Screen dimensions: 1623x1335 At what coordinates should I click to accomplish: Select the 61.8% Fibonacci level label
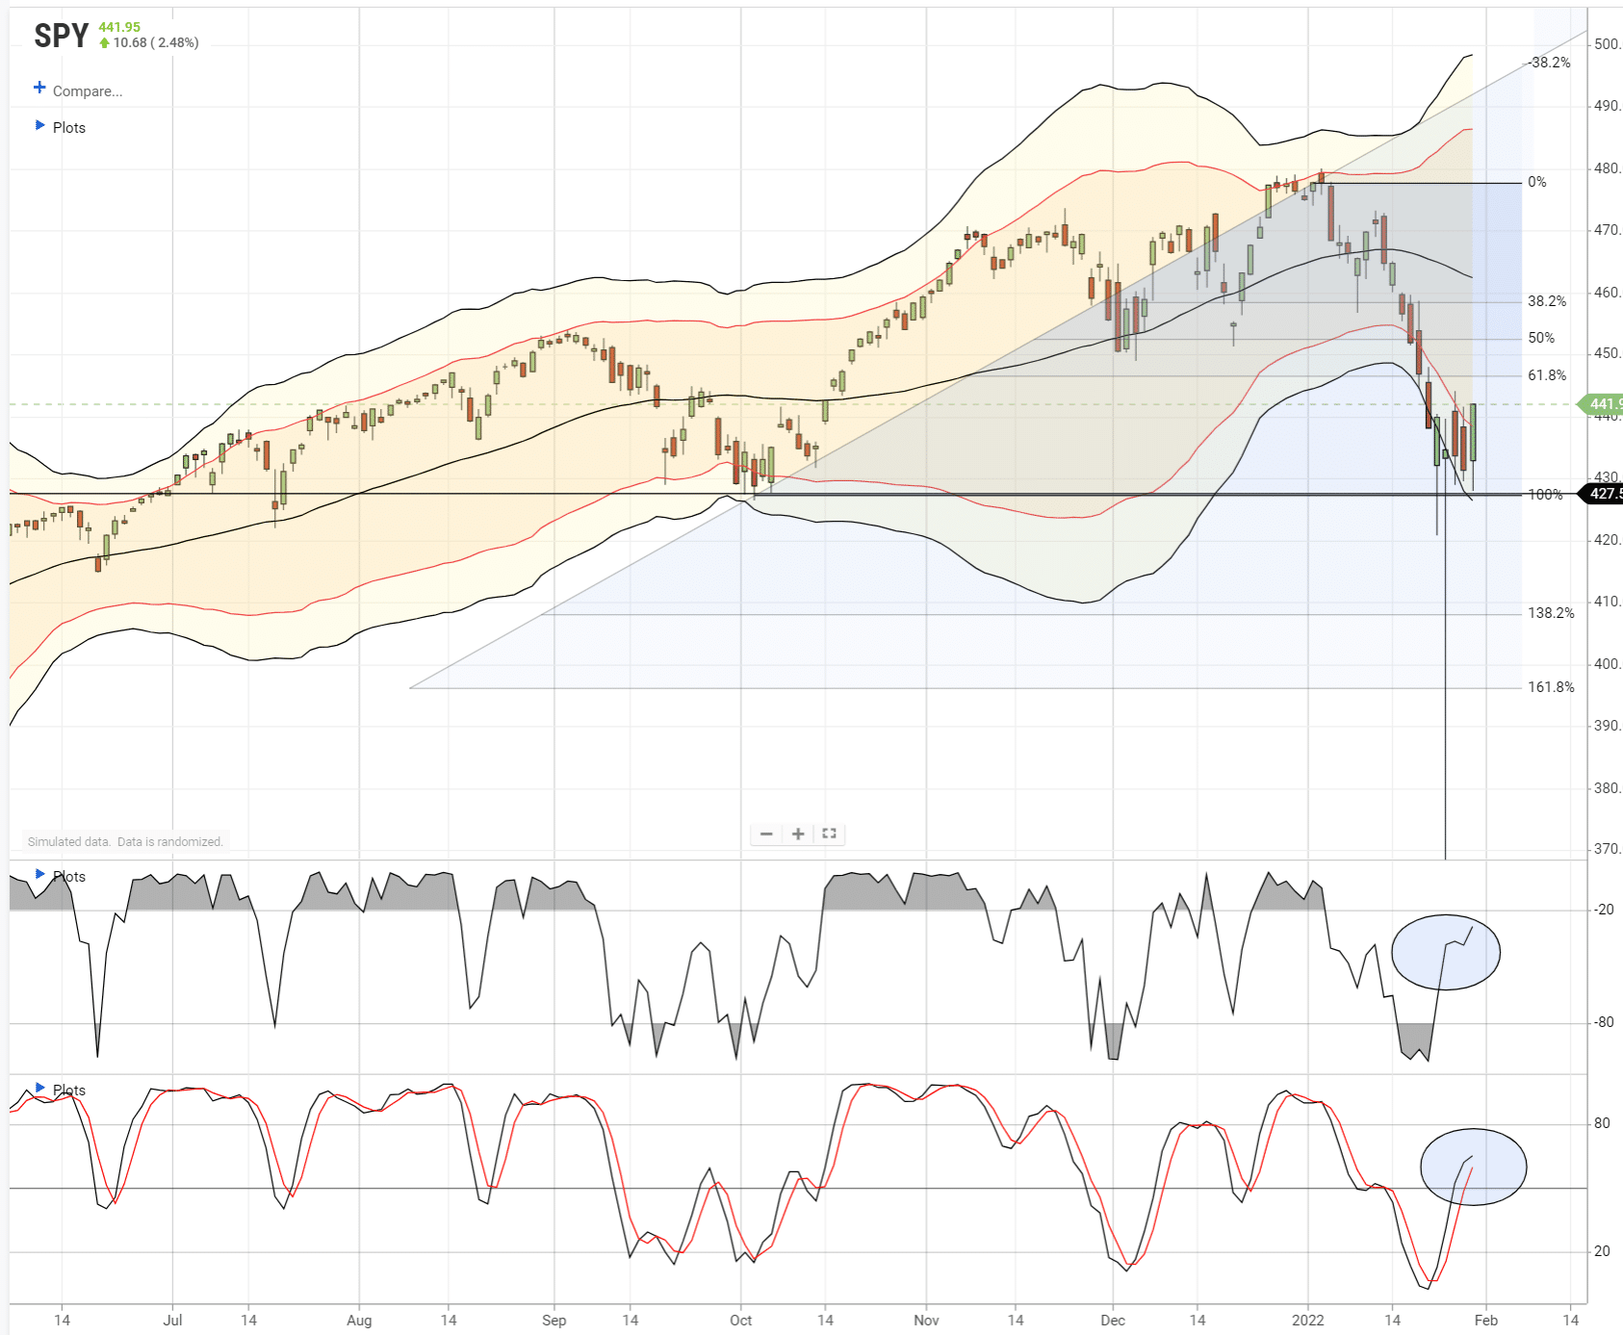coord(1547,375)
